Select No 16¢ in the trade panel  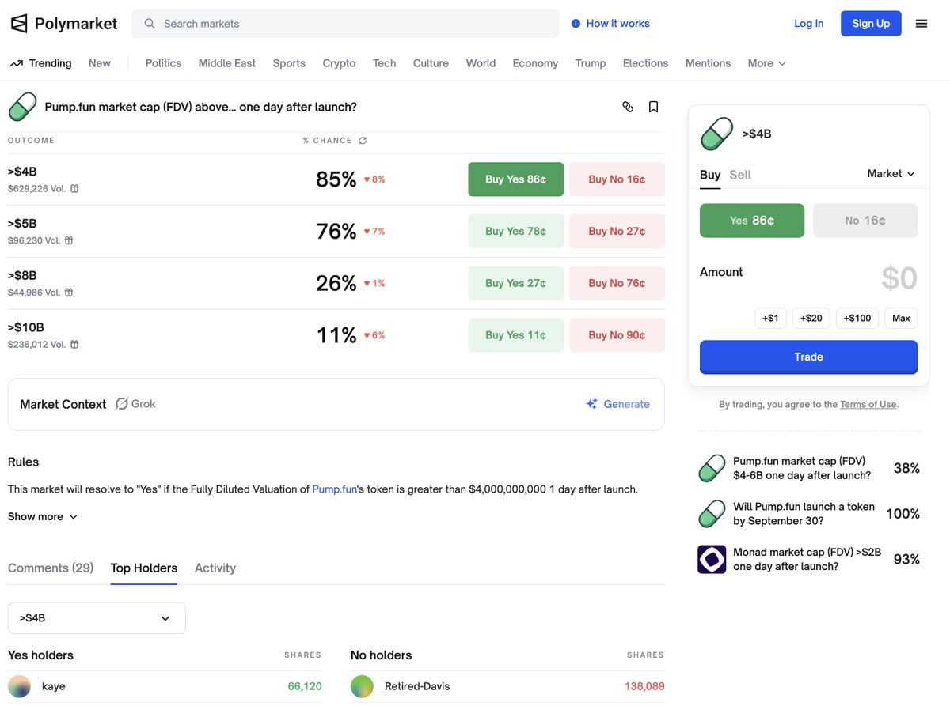[x=865, y=221]
